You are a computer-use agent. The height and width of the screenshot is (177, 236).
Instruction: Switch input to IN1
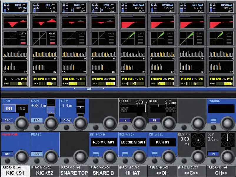(x=9, y=108)
